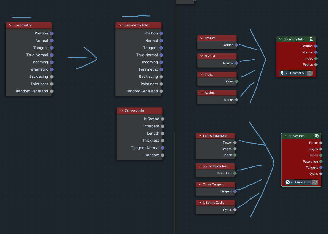Click the Intercept output socket
Screen dimensions: 328x234
click(162, 126)
